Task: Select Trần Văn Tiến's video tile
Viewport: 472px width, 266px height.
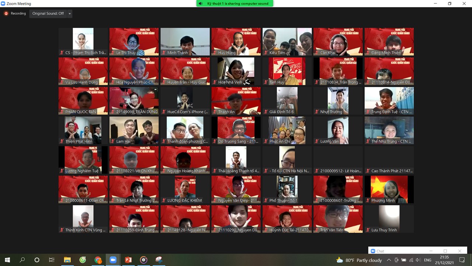Action: (x=338, y=219)
